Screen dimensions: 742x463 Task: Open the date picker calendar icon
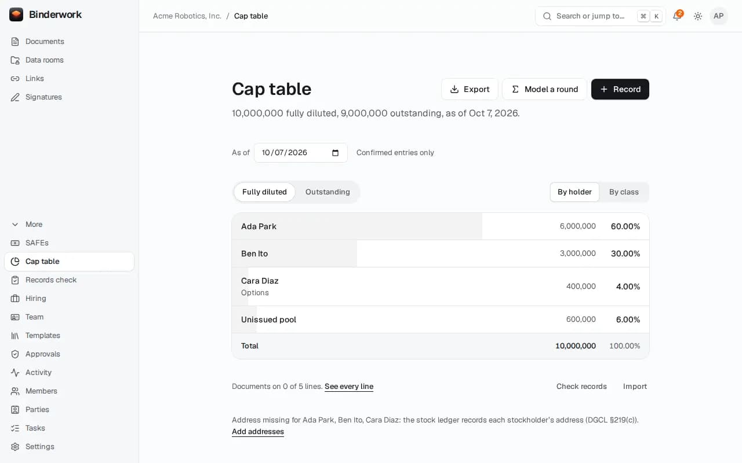335,153
